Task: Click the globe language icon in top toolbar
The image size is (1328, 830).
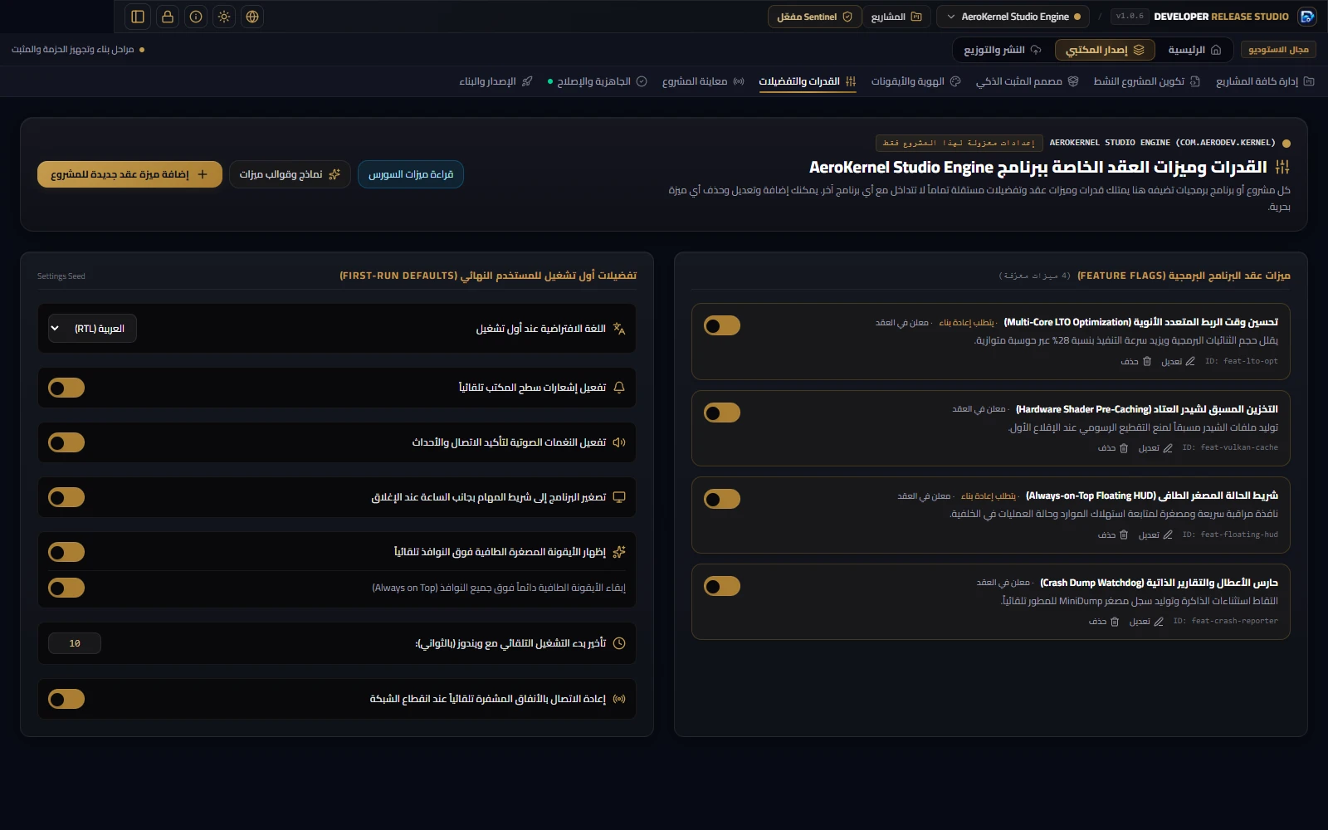Action: 252,17
